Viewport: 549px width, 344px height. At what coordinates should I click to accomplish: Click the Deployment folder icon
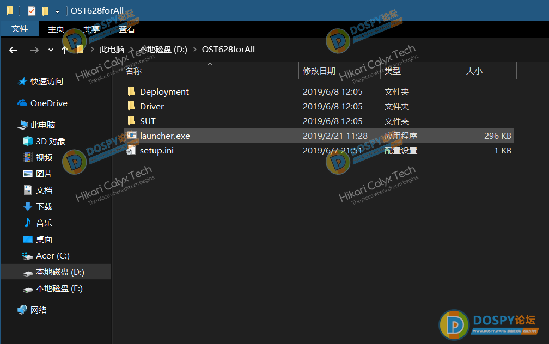click(131, 91)
